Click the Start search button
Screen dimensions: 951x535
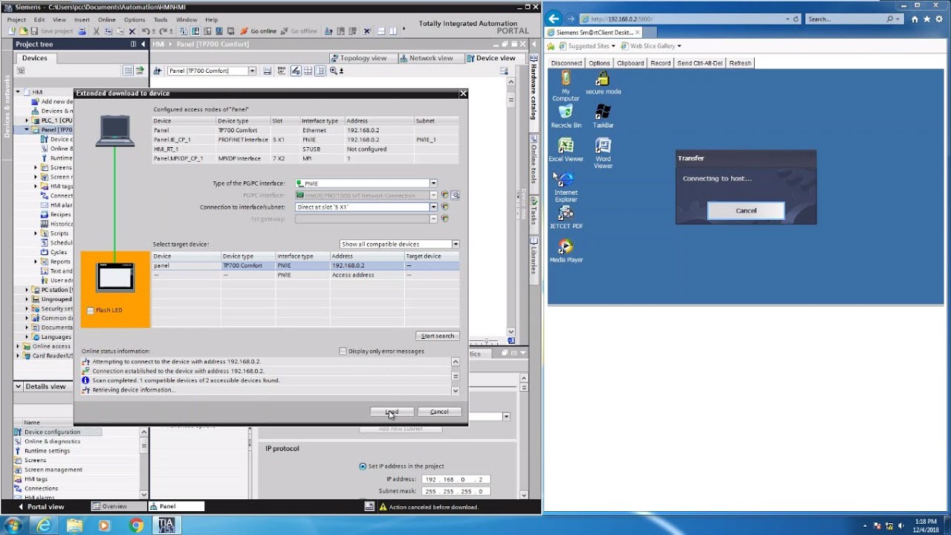[438, 336]
